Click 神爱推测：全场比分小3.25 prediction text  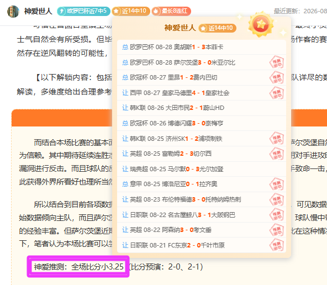[78, 267]
